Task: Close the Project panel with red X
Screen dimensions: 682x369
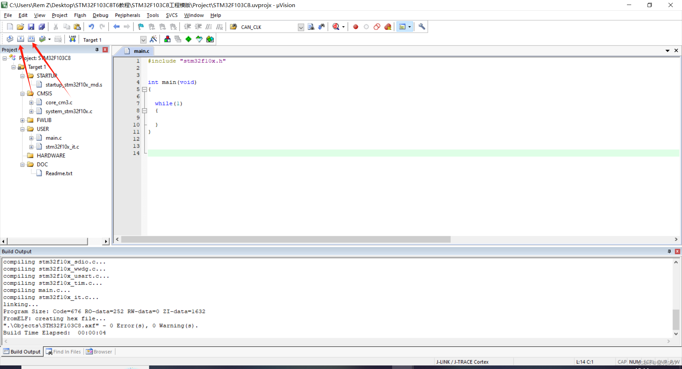Action: pyautogui.click(x=105, y=50)
